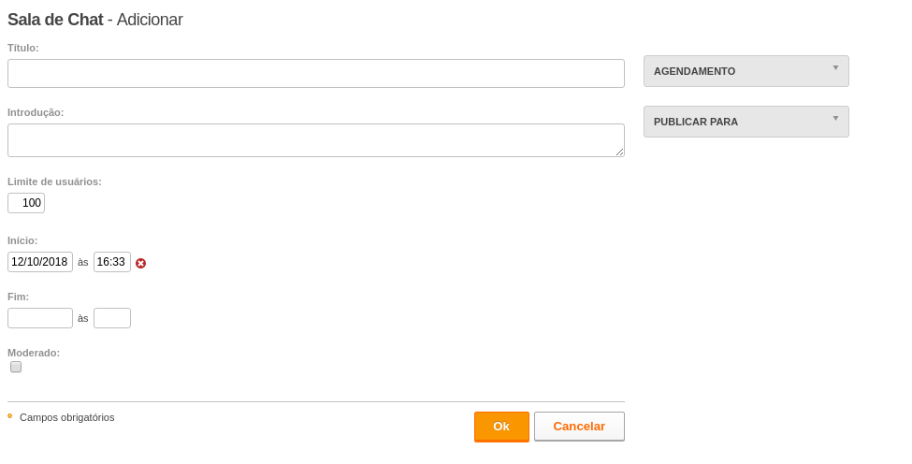The width and height of the screenshot is (912, 464).
Task: Expand the AGENDAMENTO section
Action: click(746, 71)
